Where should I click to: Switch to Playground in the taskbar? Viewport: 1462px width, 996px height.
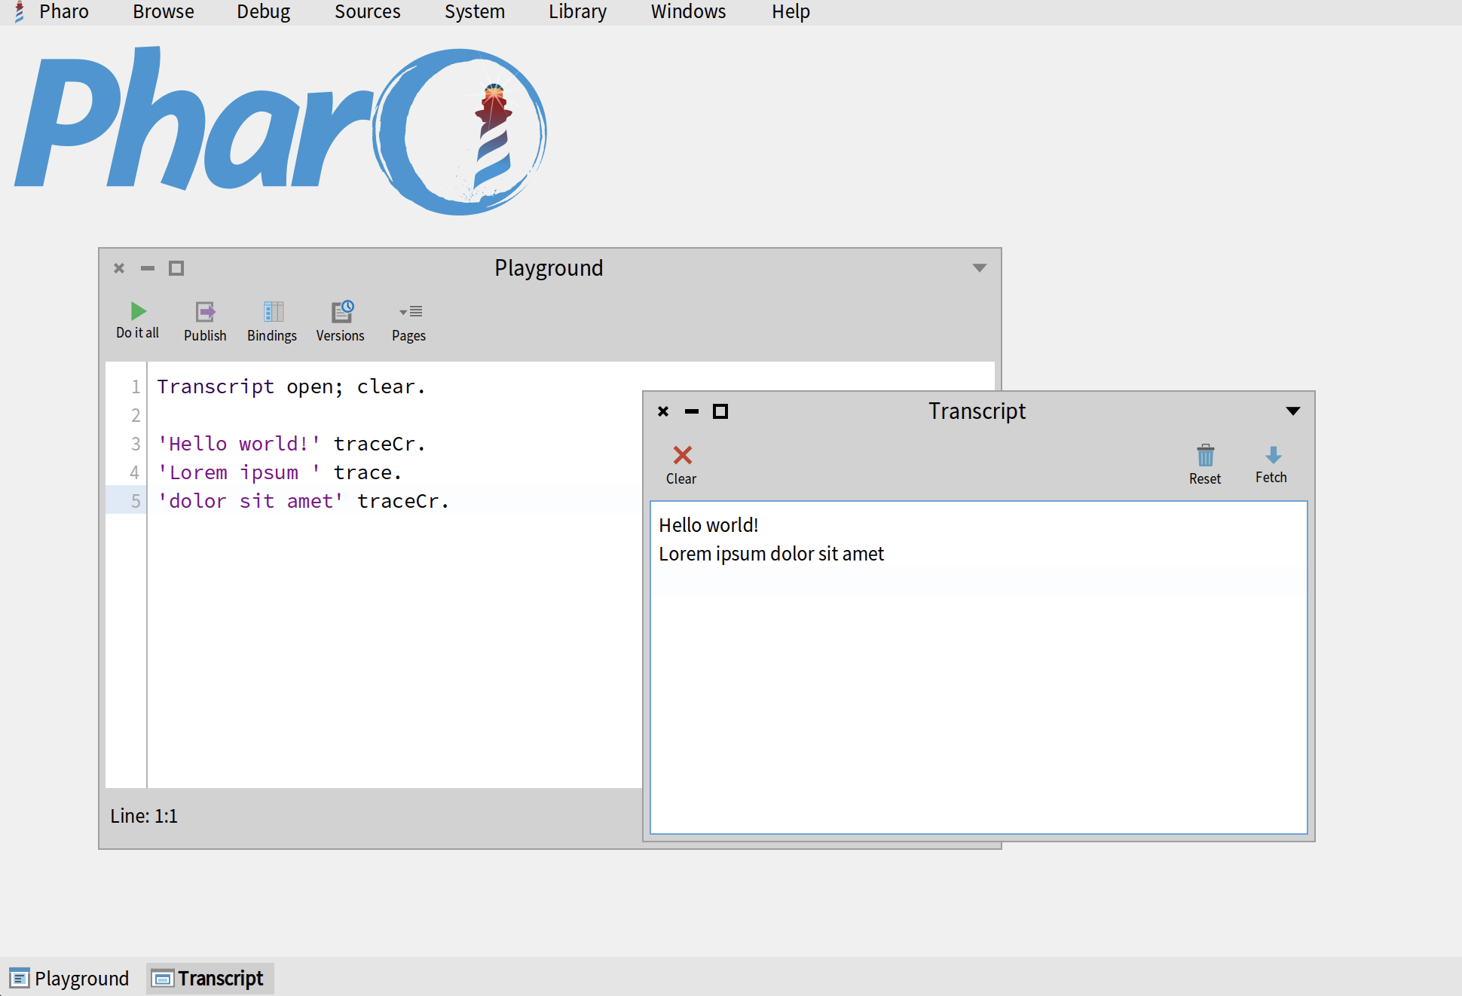[70, 978]
